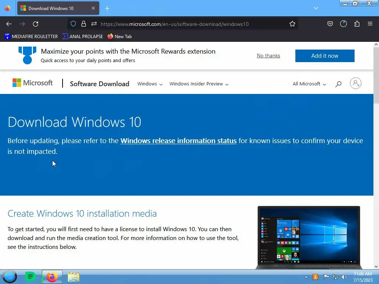The image size is (379, 284).
Task: Click scrollbar up arrow
Action: click(x=376, y=44)
